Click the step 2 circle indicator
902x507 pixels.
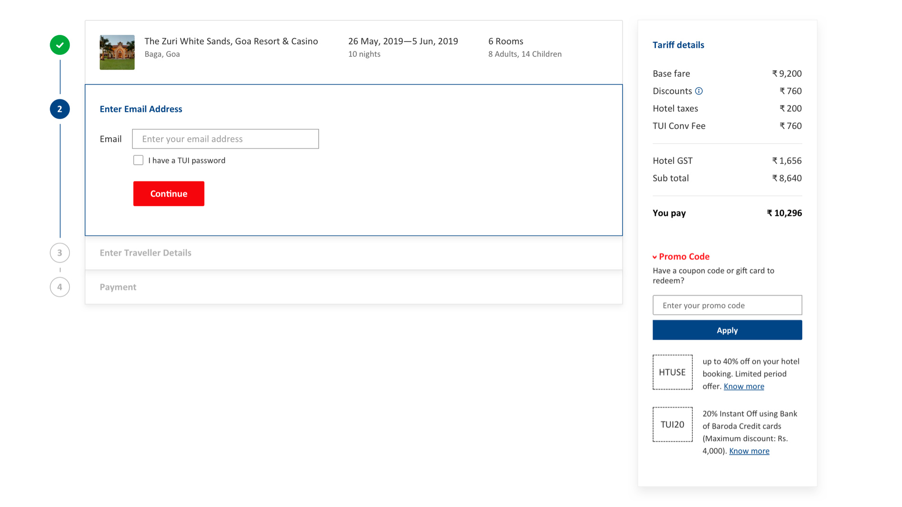(x=60, y=109)
